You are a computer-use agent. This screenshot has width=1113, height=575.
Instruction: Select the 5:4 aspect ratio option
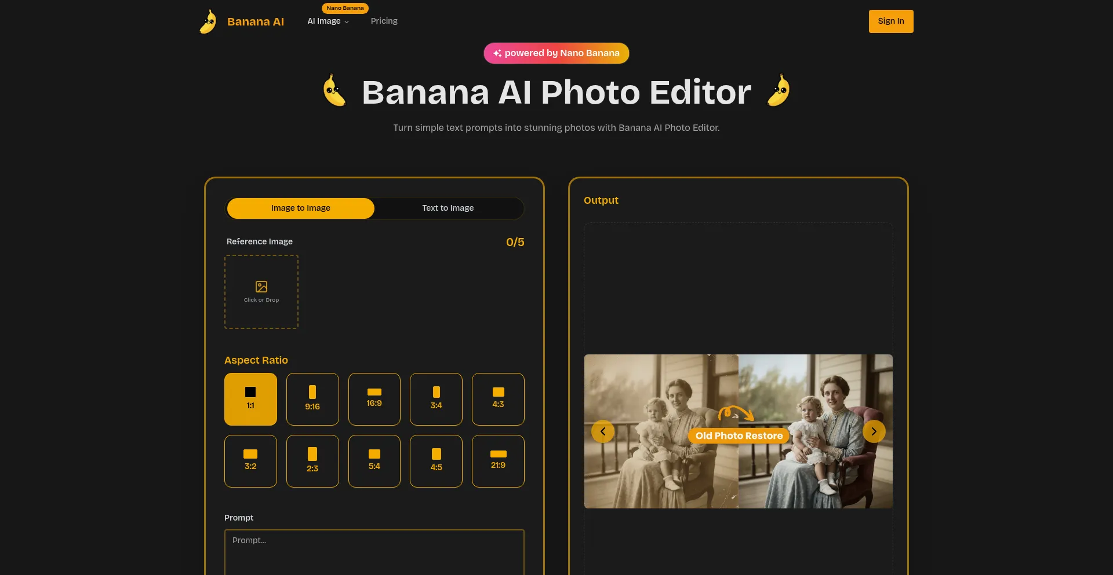pos(374,461)
